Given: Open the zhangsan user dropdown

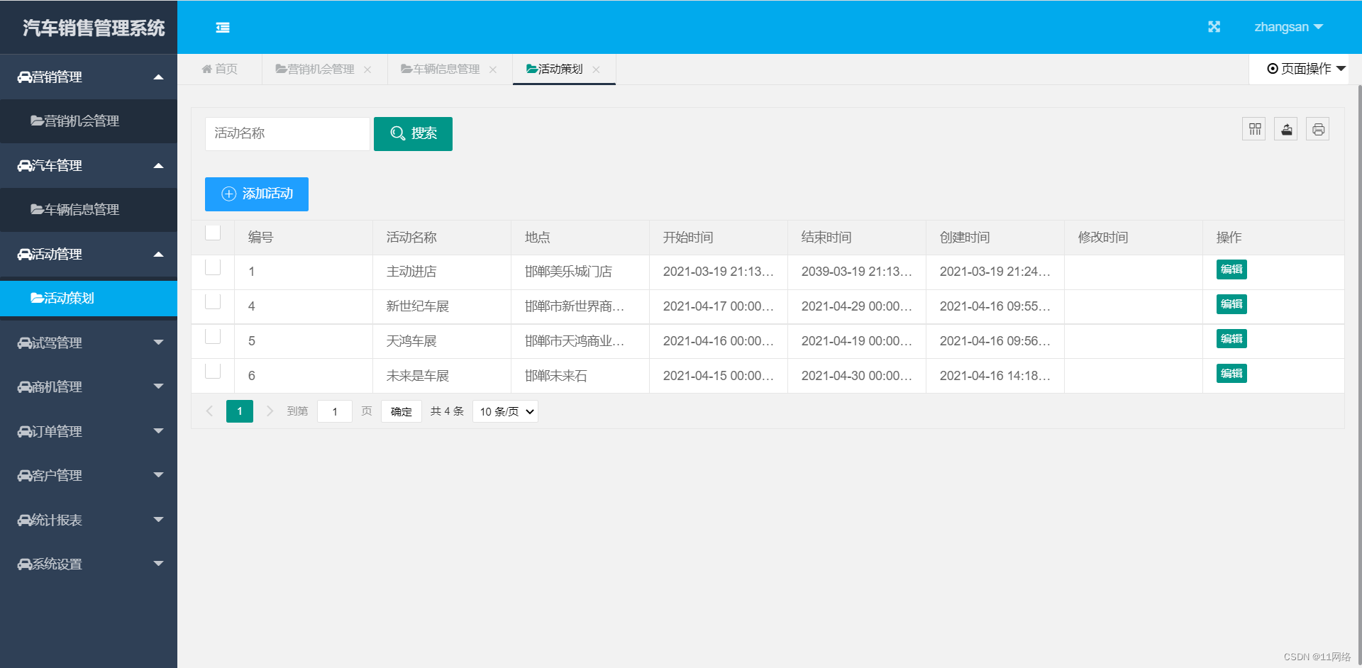Looking at the screenshot, I should coord(1288,27).
